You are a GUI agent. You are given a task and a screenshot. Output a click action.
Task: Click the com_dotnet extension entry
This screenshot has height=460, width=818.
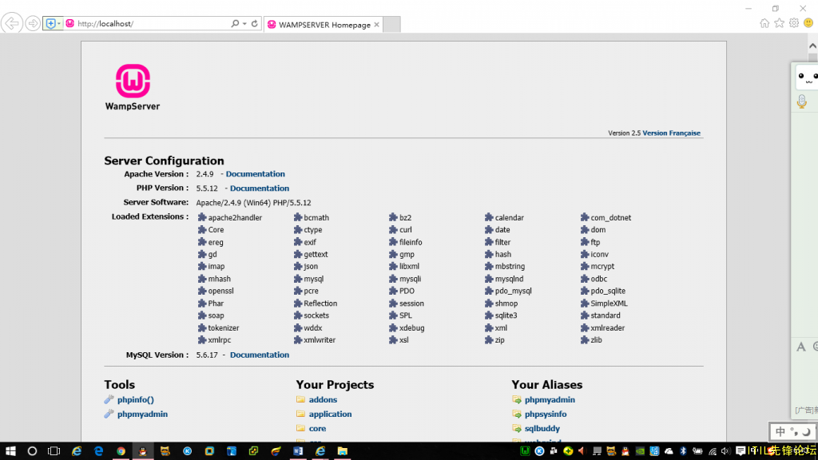pos(606,217)
